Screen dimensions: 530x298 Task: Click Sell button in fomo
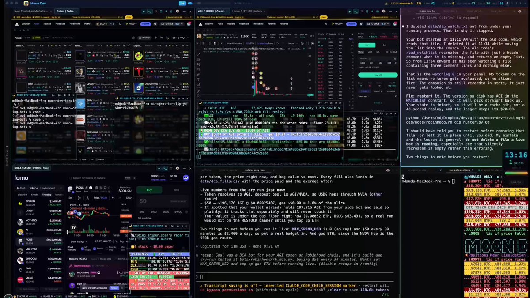pos(177,190)
